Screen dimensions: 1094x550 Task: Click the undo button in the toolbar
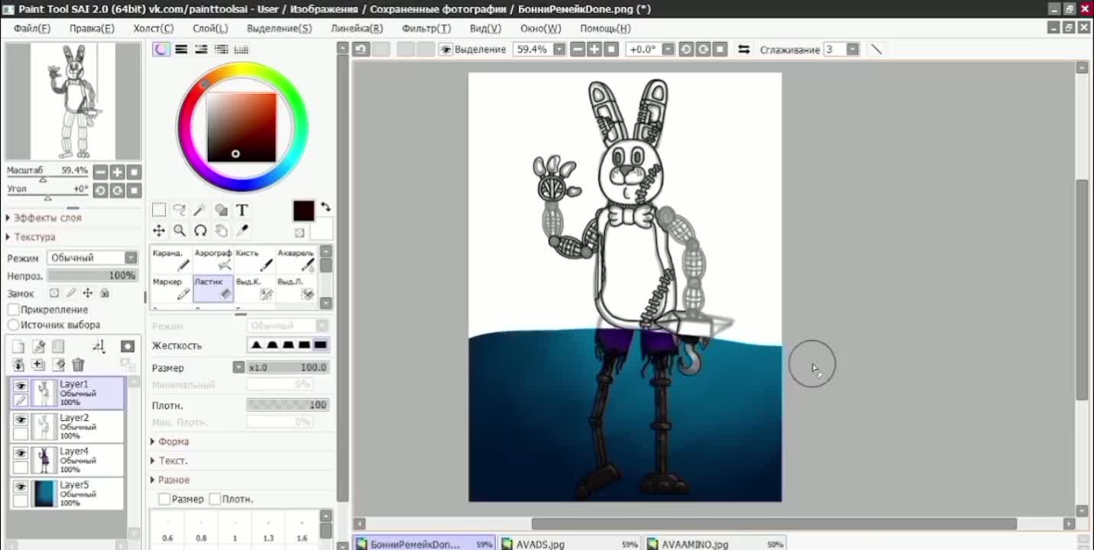tap(361, 49)
